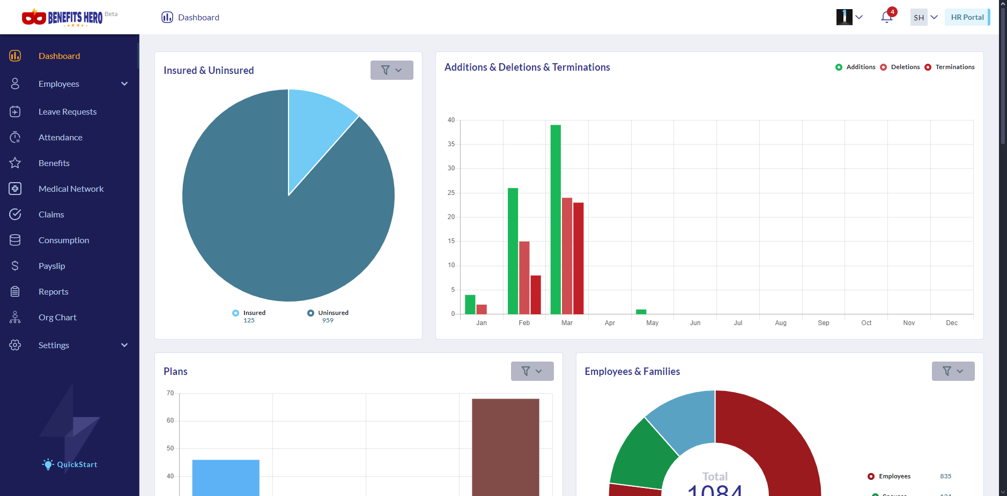Image resolution: width=1007 pixels, height=496 pixels.
Task: Click the HR Portal button
Action: tap(967, 17)
